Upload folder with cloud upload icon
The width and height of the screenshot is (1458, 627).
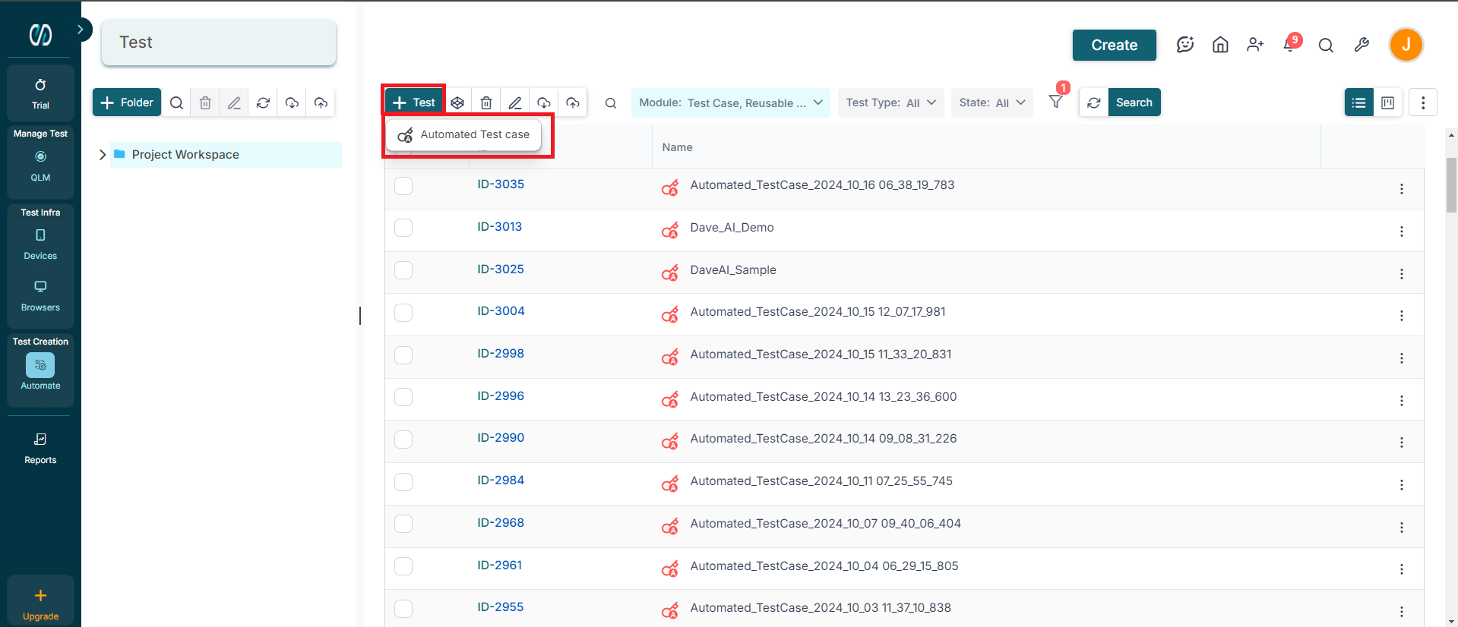click(321, 102)
